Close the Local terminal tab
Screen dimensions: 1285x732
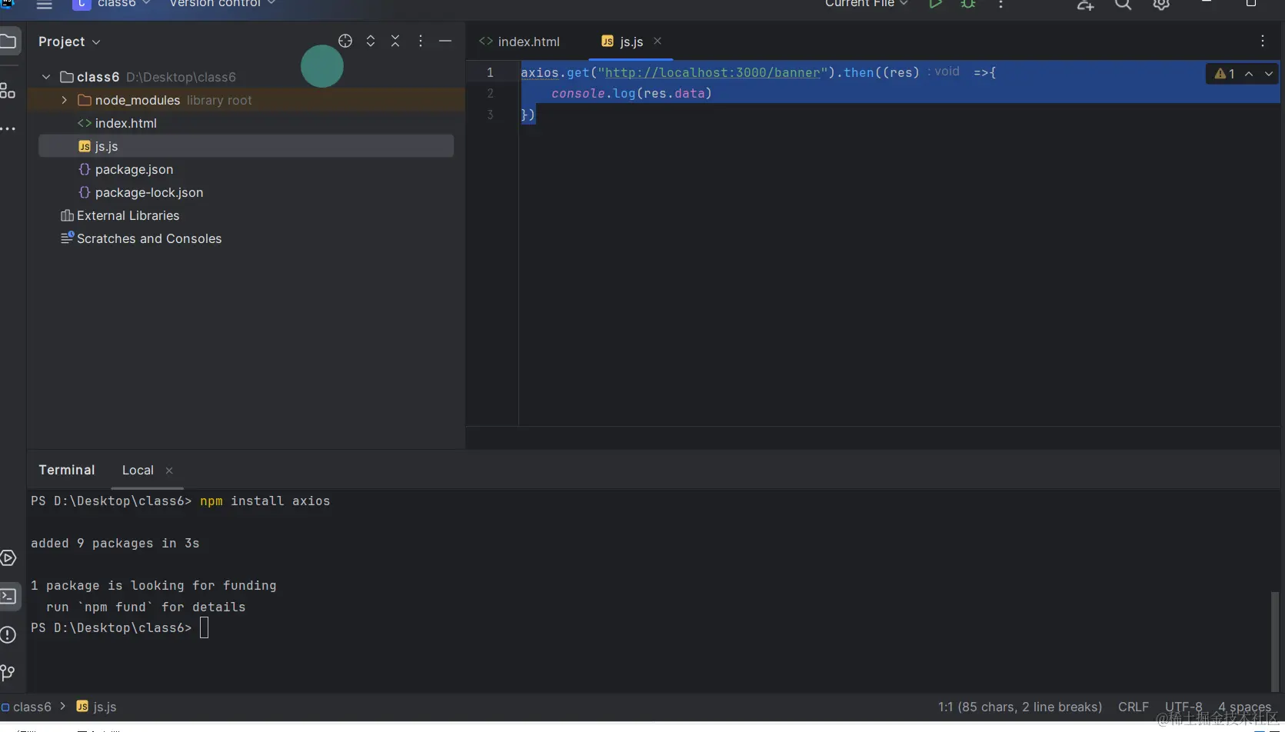[x=169, y=471]
